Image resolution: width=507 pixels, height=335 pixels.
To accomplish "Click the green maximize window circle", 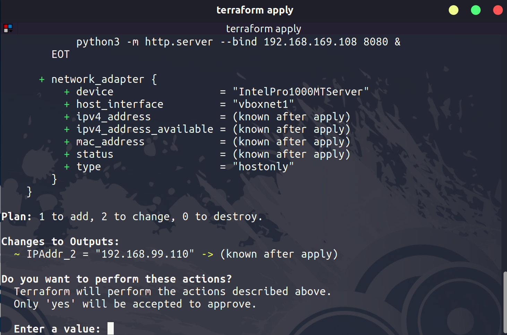I will coord(475,10).
